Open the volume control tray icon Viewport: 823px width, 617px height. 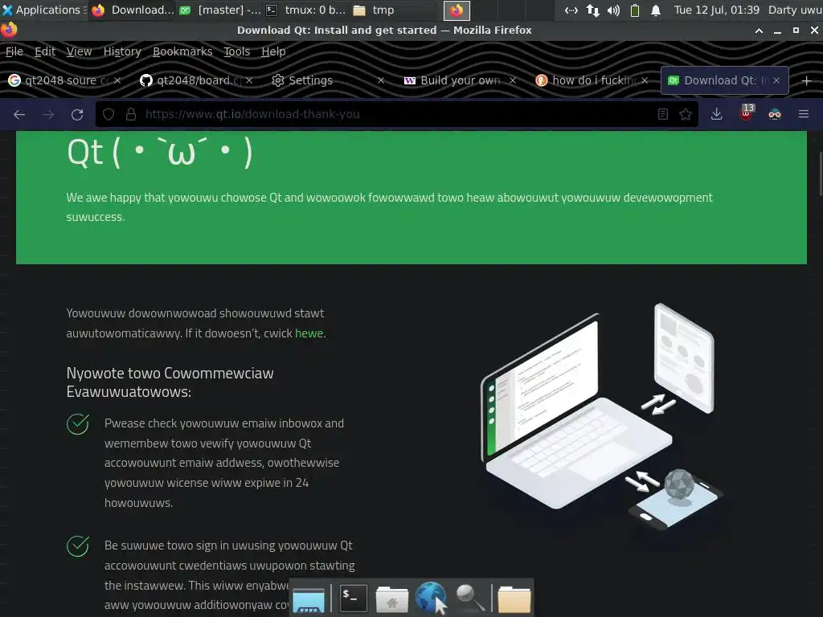point(613,10)
